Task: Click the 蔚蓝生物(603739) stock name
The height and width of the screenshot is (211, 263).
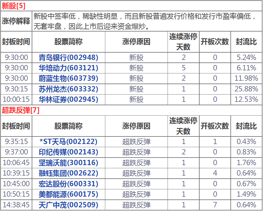Action: tap(68, 78)
